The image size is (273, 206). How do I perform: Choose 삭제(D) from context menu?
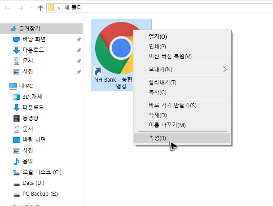(158, 115)
